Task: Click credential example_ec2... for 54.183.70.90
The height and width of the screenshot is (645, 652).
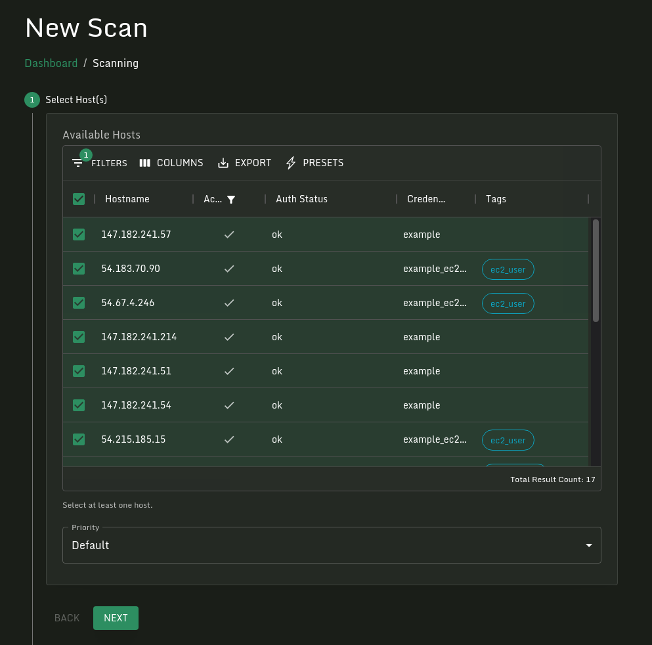Action: pos(435,269)
